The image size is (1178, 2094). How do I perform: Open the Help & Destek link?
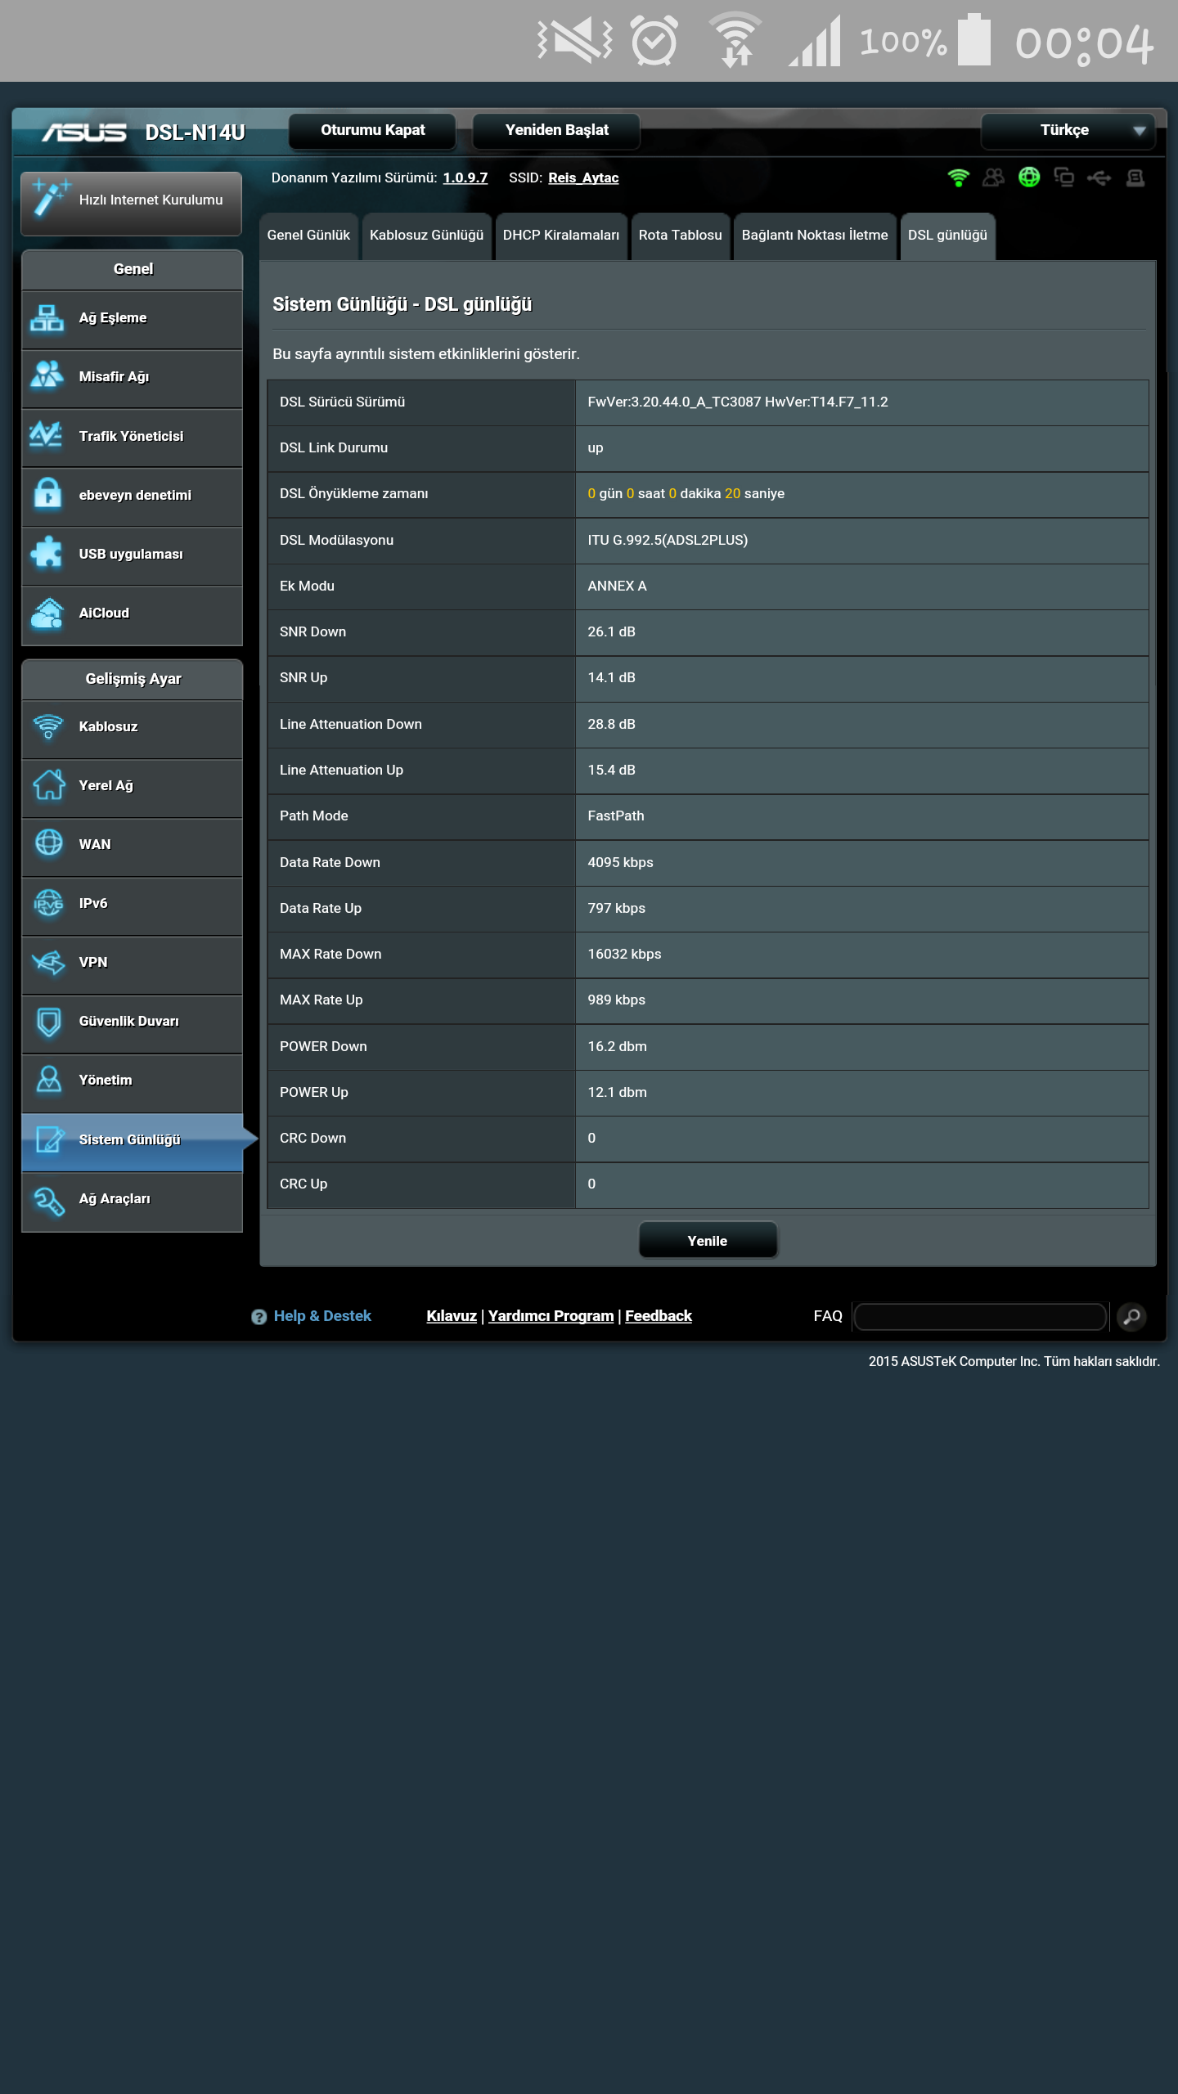click(322, 1316)
